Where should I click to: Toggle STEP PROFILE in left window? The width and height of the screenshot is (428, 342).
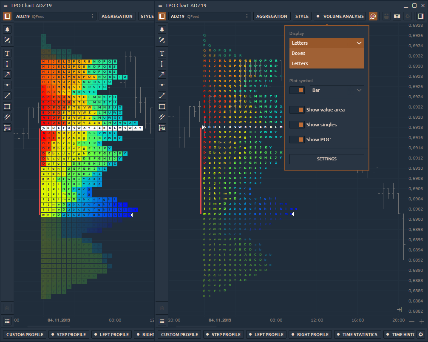coord(68,334)
